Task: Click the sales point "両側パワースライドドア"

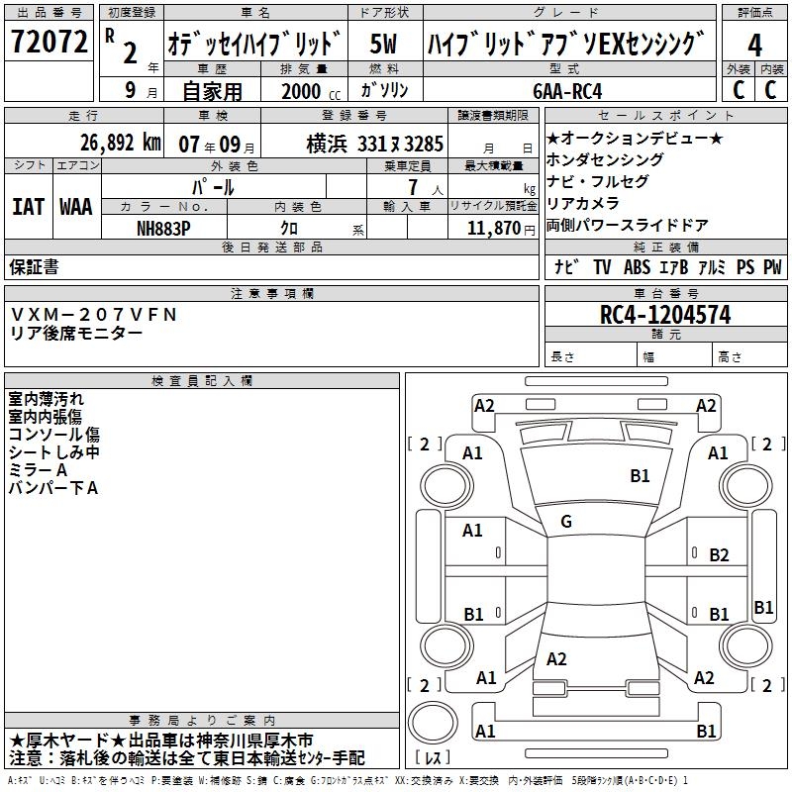Action: [628, 225]
